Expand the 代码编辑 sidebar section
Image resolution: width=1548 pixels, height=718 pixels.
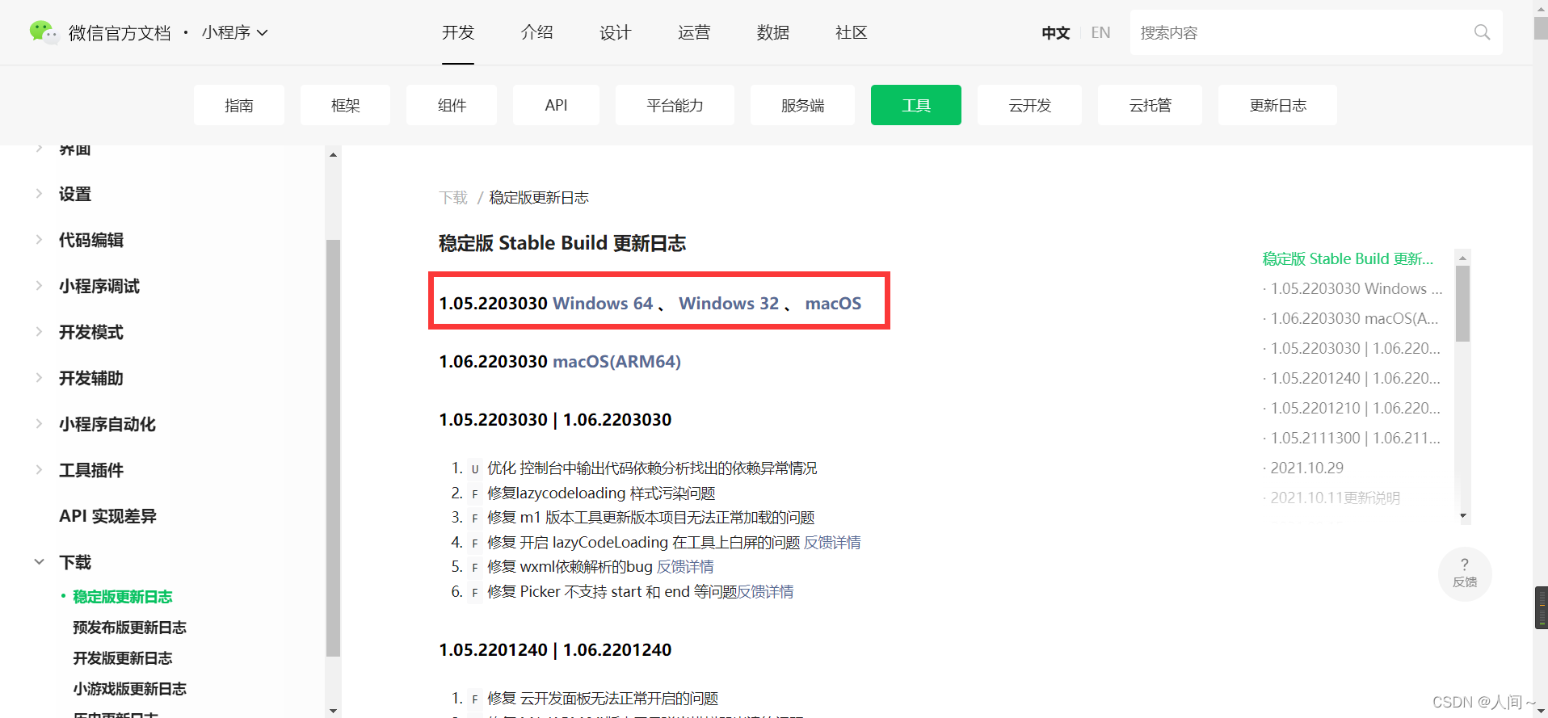point(91,240)
